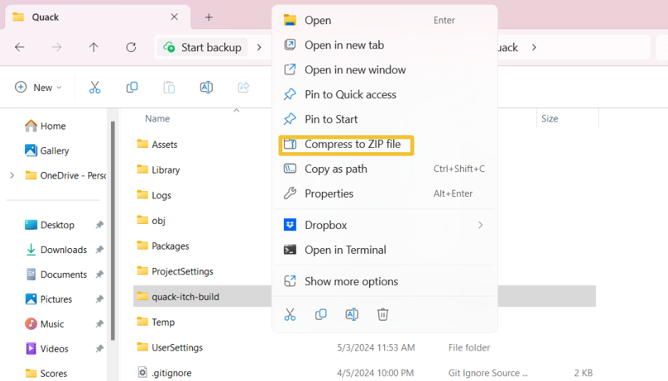Select Open in Terminal menu entry
668x381 pixels.
pos(345,250)
